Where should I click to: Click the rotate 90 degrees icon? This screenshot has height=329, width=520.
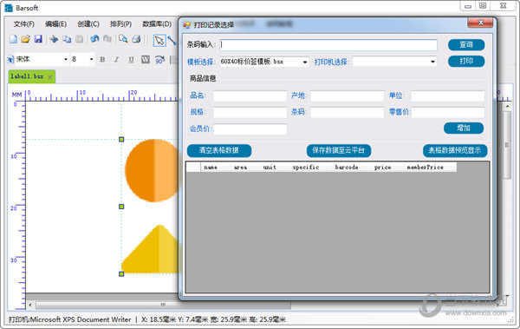pos(159,60)
